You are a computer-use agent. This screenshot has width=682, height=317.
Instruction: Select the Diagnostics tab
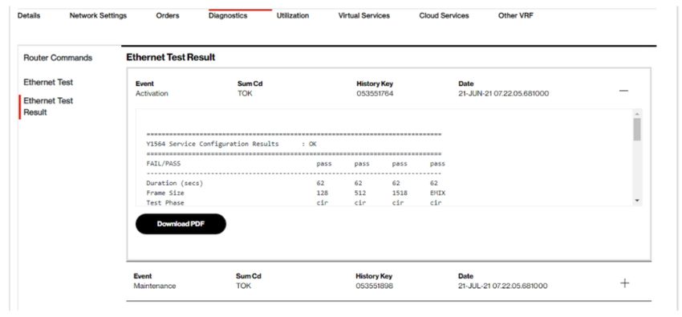[x=228, y=16]
